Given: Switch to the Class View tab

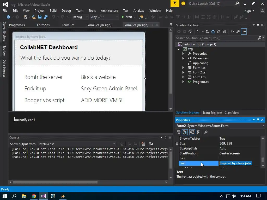Looking at the screenshot, I should 232,113.
